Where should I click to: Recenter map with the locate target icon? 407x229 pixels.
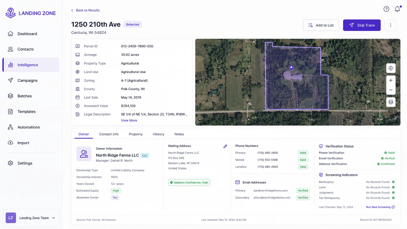(x=391, y=68)
